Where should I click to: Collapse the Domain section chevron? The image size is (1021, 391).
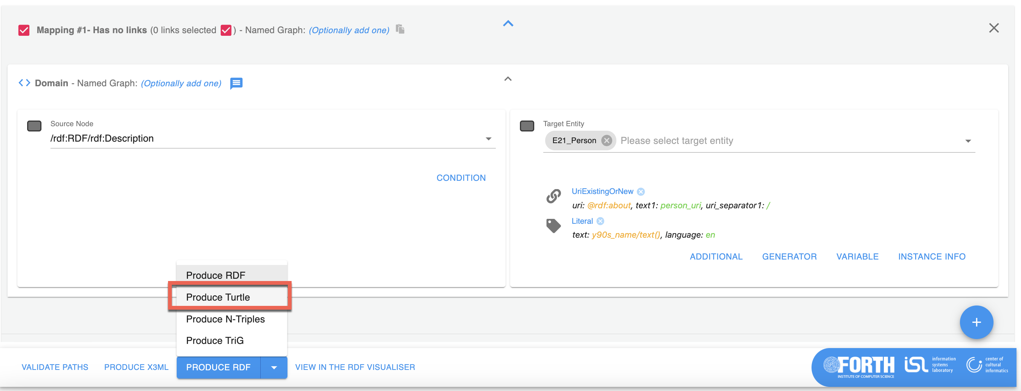[x=508, y=79]
